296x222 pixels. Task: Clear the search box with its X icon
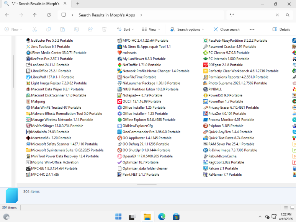pyautogui.click(x=277, y=15)
